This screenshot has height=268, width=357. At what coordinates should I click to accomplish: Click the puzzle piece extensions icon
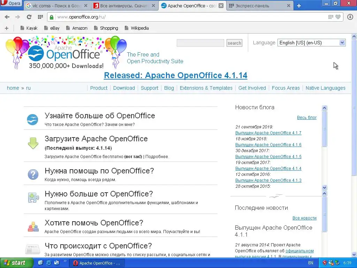coord(33,198)
